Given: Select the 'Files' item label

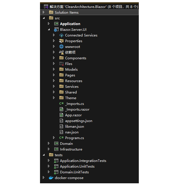Looking at the screenshot, I should pos(69,64).
